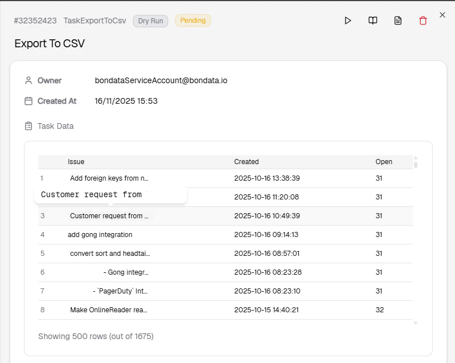This screenshot has height=363, width=455.
Task: Open the book documentation icon
Action: (x=373, y=21)
